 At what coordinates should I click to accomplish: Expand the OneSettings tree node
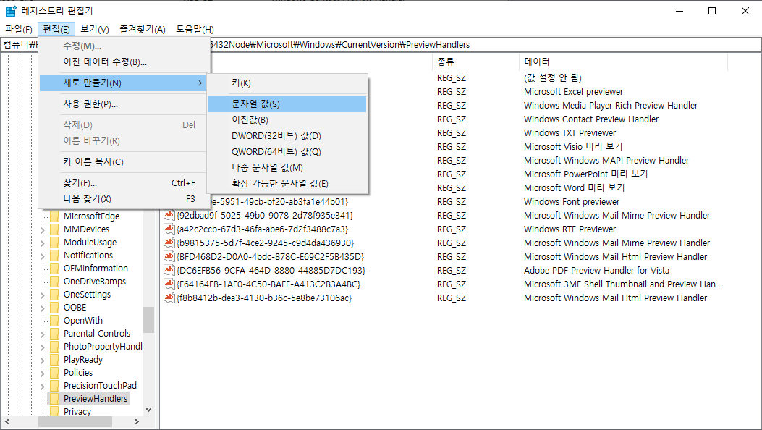[42, 295]
